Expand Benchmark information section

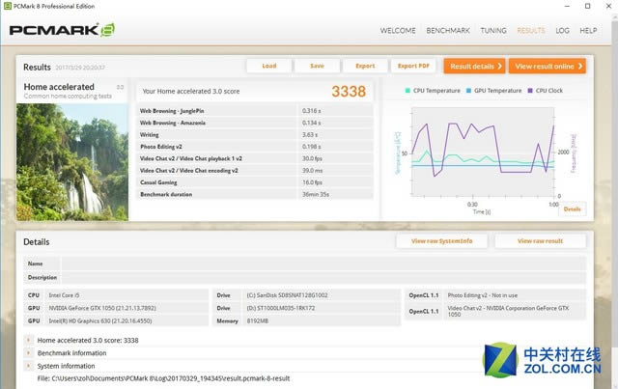28,352
